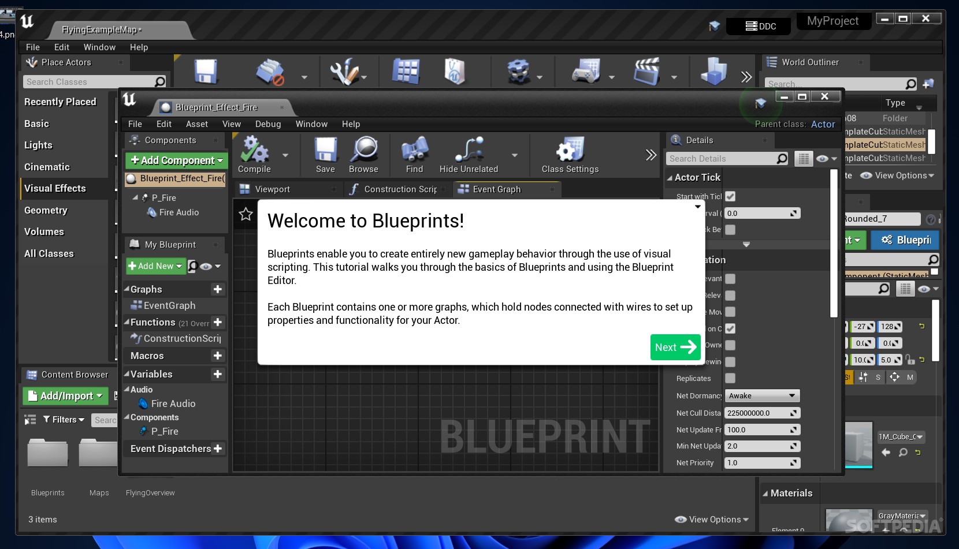The width and height of the screenshot is (959, 549).
Task: Open Debug menu in Blueprint editor
Action: (268, 124)
